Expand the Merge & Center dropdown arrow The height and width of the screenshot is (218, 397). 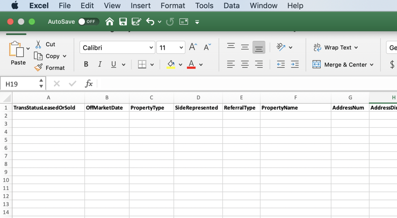pos(372,65)
